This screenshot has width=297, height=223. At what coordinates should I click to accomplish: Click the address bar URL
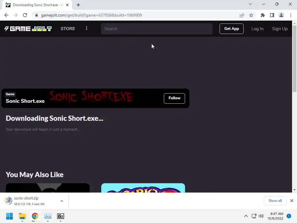[x=91, y=15]
